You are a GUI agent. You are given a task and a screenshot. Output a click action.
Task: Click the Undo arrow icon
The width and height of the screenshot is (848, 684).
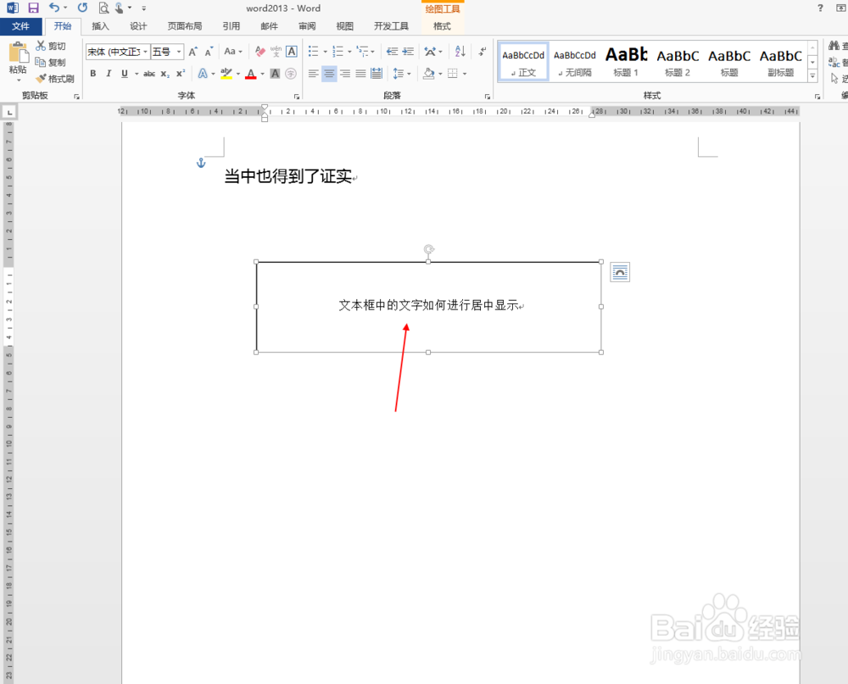click(54, 8)
